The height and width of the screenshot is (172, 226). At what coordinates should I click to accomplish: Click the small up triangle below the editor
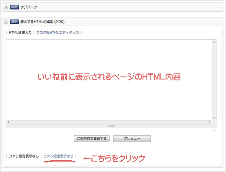pyautogui.click(x=214, y=130)
